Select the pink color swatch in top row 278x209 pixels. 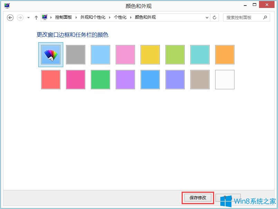(125, 54)
